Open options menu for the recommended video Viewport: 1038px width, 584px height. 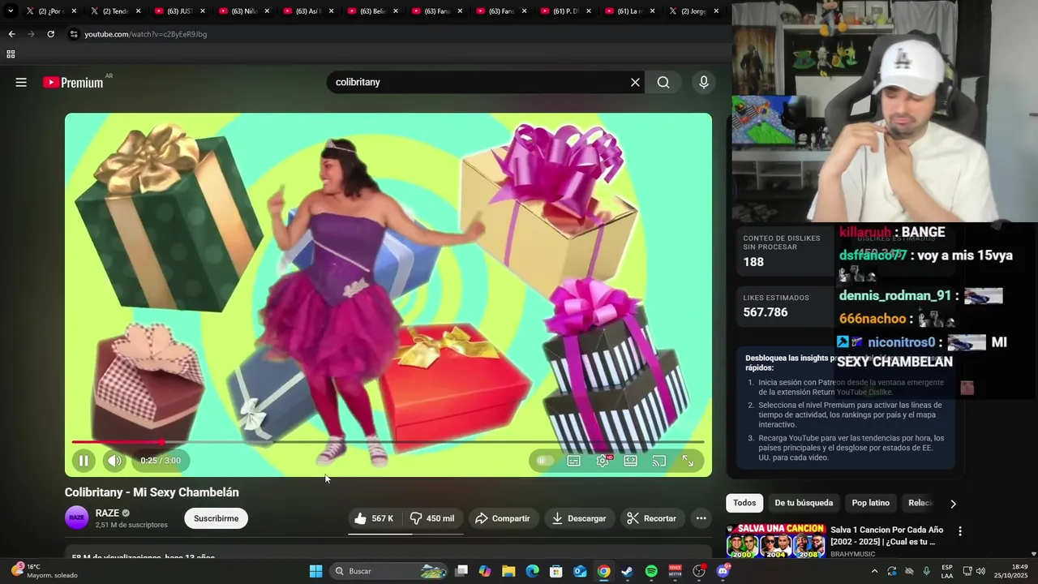tap(960, 531)
